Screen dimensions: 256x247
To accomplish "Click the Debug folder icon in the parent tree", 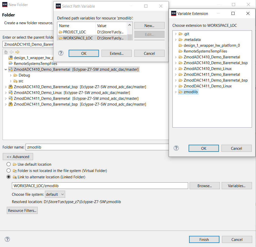I will click(x=15, y=75).
